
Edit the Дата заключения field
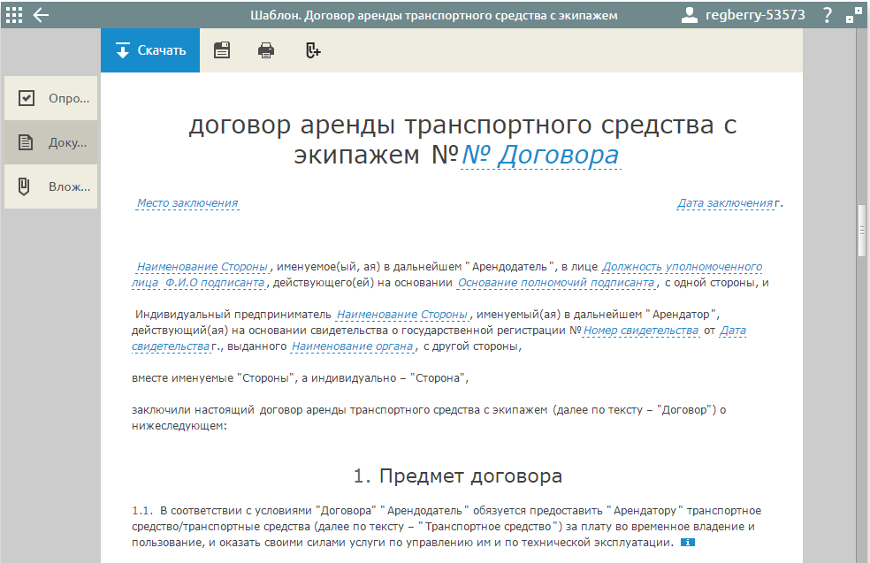click(x=725, y=203)
